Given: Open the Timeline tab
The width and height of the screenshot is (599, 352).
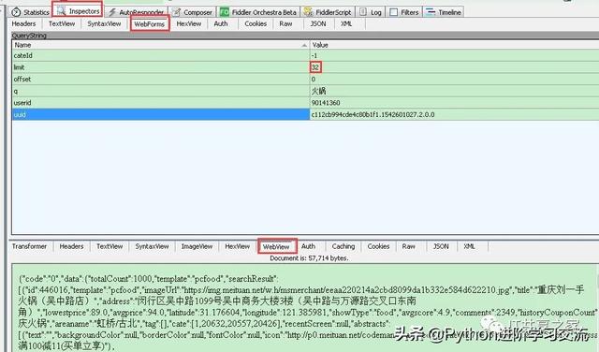Looking at the screenshot, I should click(x=444, y=12).
